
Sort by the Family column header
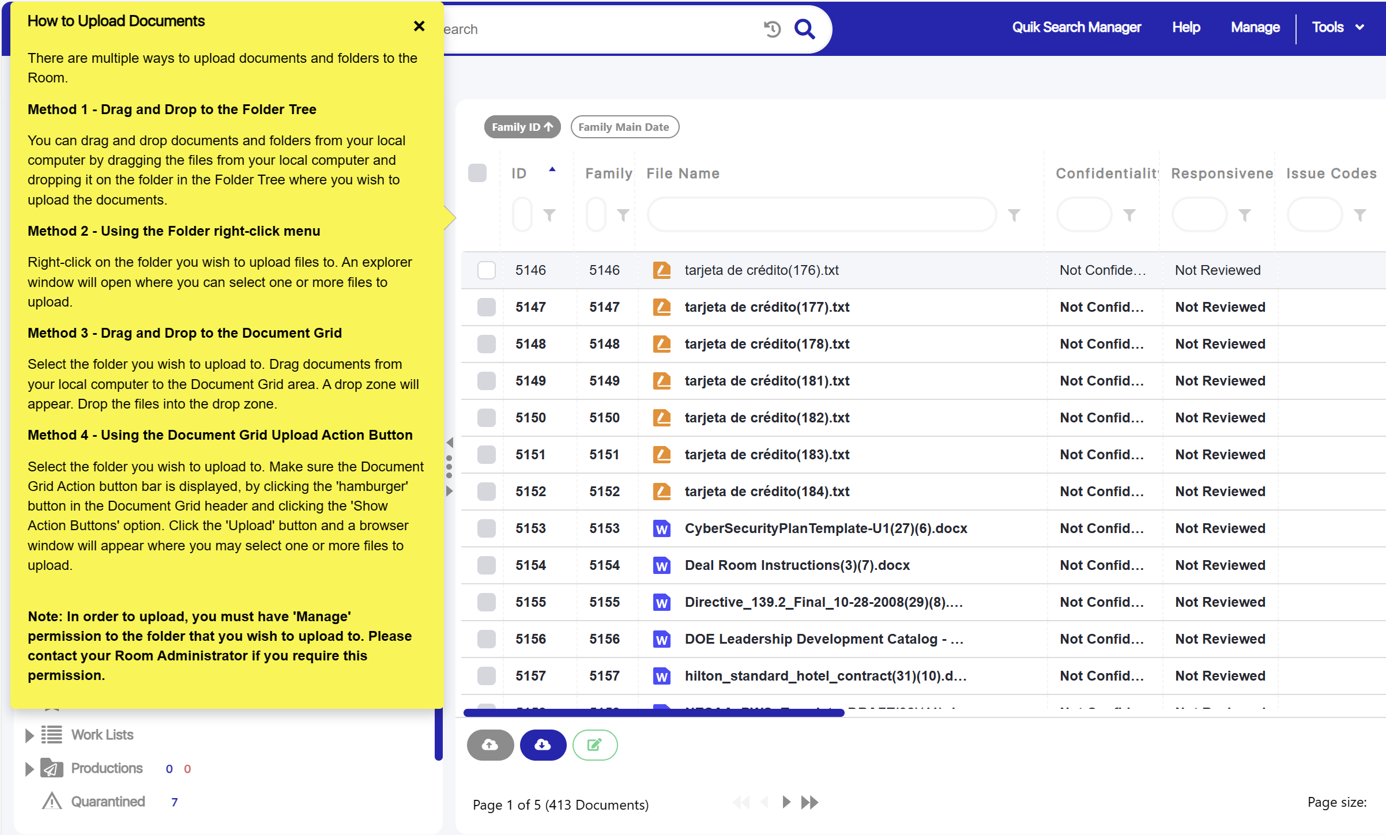tap(608, 173)
